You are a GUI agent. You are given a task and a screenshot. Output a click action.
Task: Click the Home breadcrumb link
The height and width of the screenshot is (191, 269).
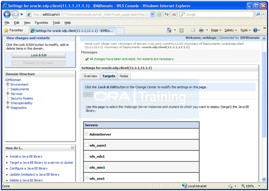pos(88,44)
